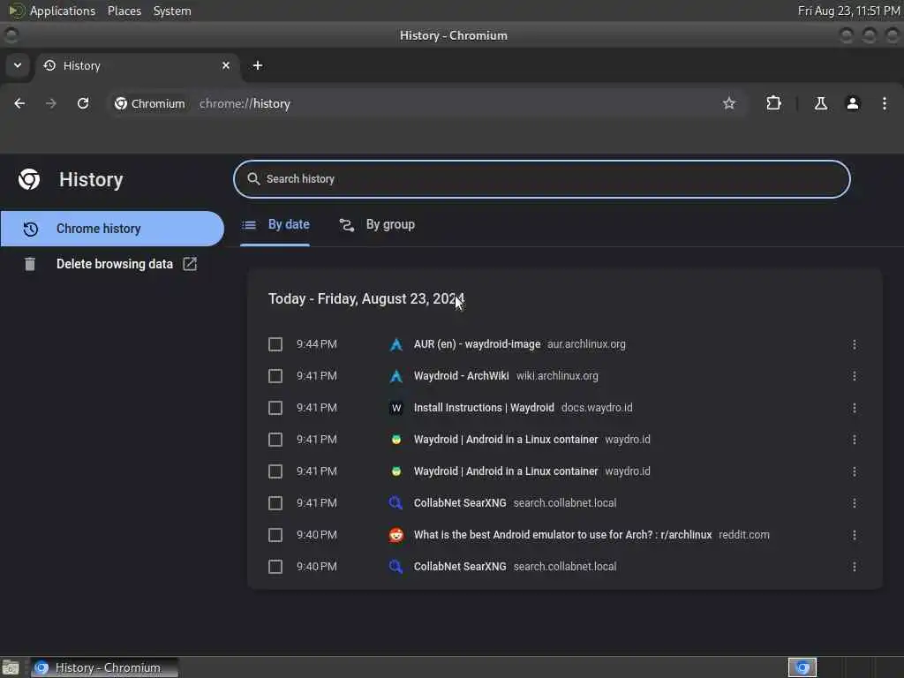This screenshot has width=904, height=678.
Task: Check the 9:41 PM CollabNet SearXNG checkbox
Action: pos(275,503)
